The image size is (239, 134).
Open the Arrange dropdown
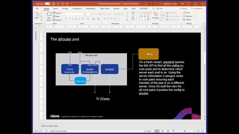(x=156, y=16)
